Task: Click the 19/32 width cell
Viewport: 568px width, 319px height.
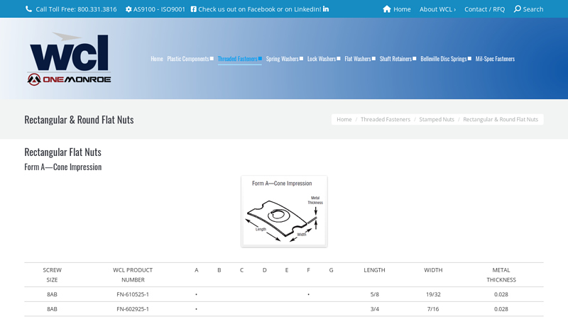Action: pyautogui.click(x=433, y=294)
